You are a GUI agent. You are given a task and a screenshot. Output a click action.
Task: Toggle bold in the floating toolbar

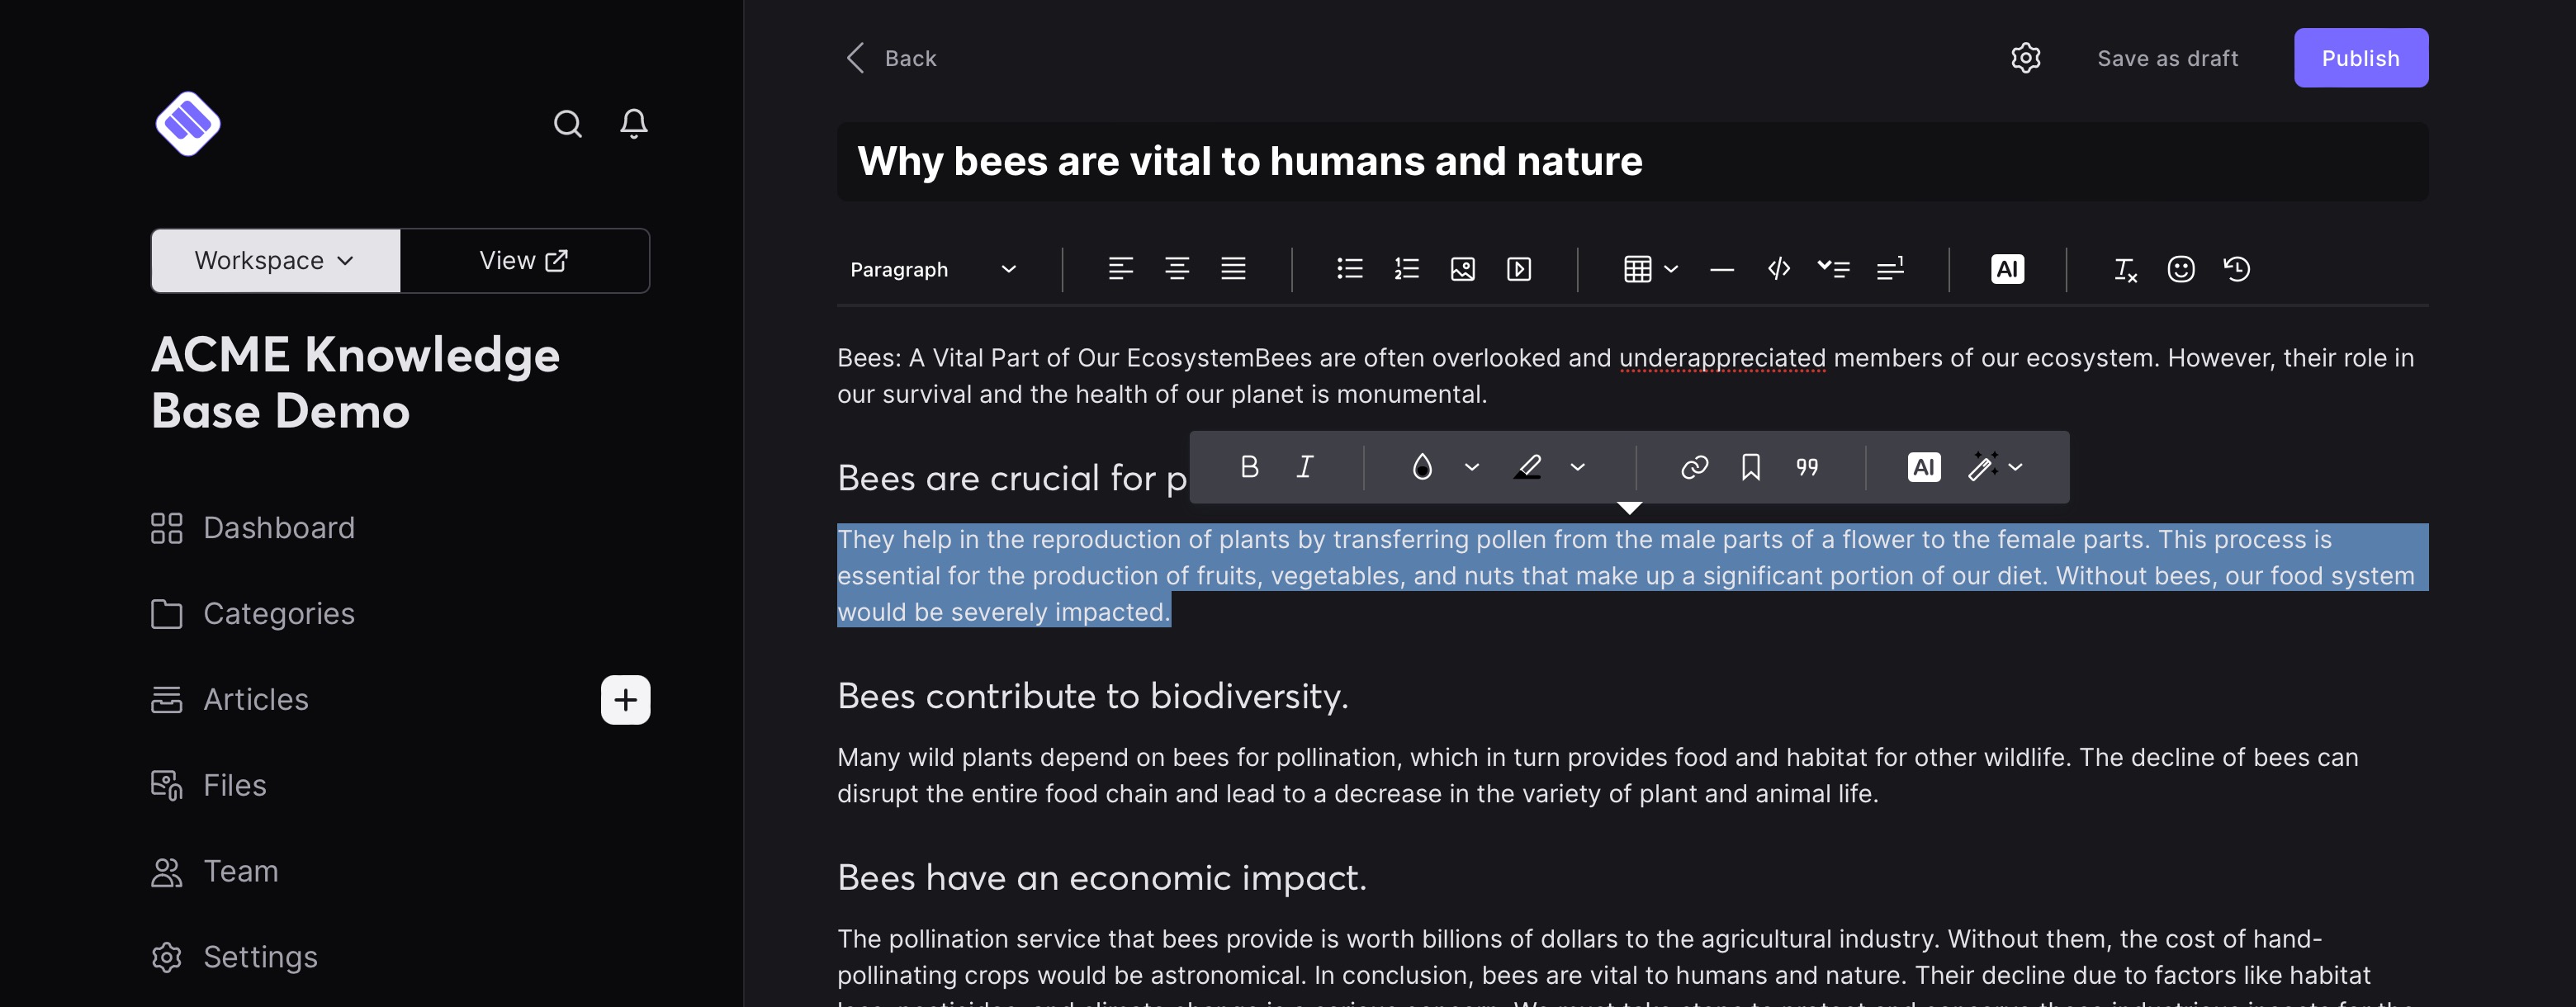pos(1249,467)
